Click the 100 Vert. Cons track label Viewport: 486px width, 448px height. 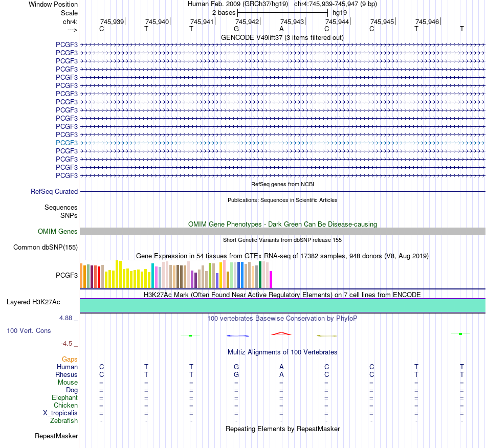pos(29,330)
